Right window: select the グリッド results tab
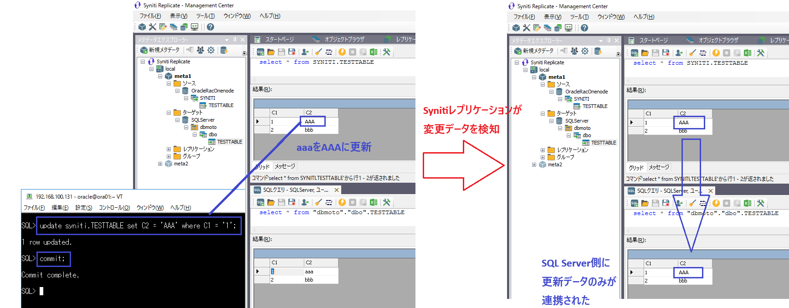Viewport: 789px width, 308px height. tap(636, 167)
